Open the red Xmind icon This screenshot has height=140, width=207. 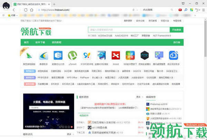point(116,56)
